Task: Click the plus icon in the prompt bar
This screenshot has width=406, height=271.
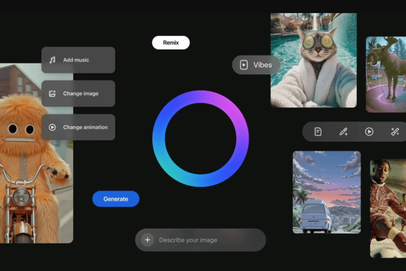Action: 148,240
